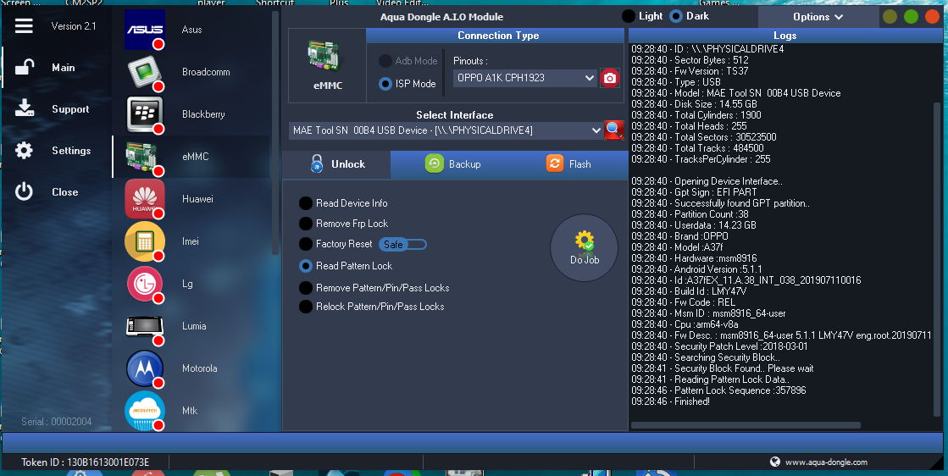The width and height of the screenshot is (948, 476).
Task: Open www.aqua-dongle.com link
Action: click(826, 462)
